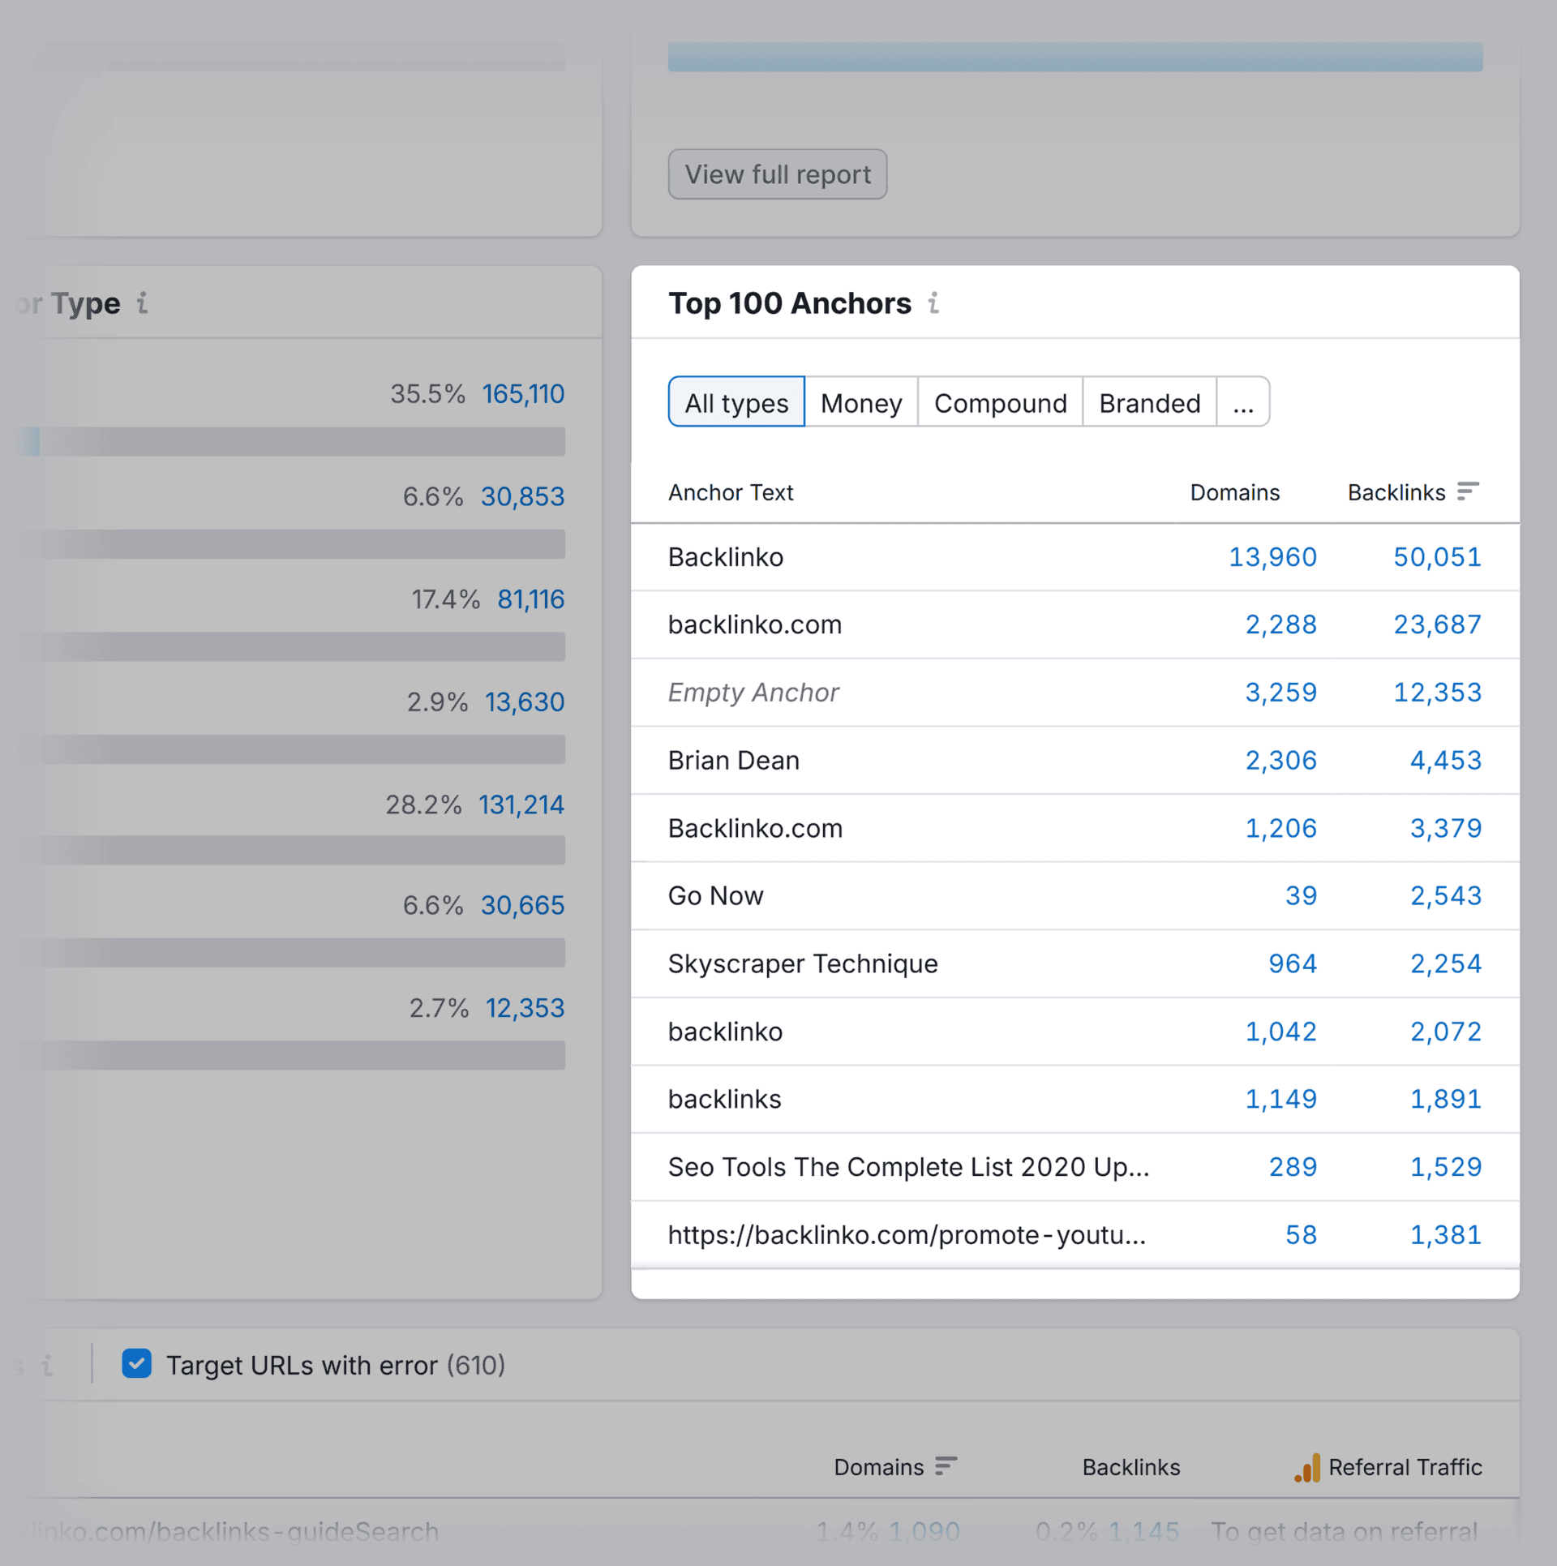The image size is (1557, 1566).
Task: Click the info icon left of Target URLs checkbox
Action: 46,1365
